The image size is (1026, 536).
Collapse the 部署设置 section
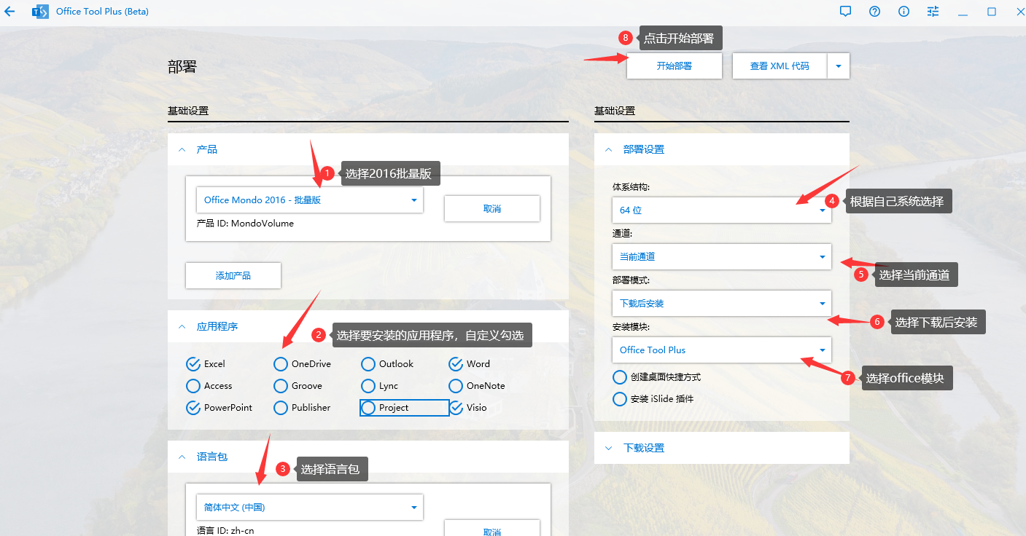coord(608,149)
